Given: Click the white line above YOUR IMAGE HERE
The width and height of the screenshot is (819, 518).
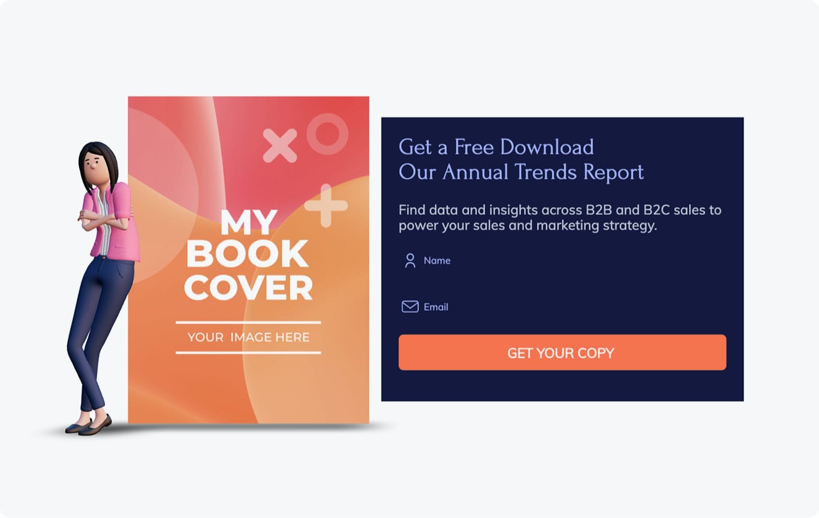Looking at the screenshot, I should (248, 322).
